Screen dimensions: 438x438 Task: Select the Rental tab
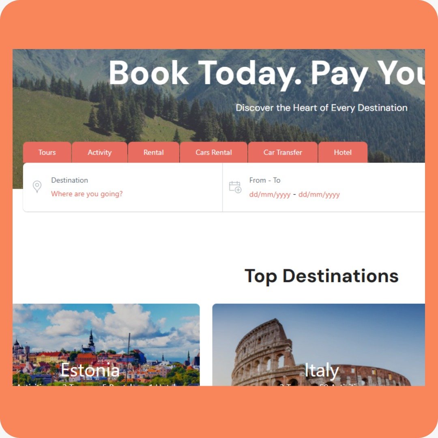(x=153, y=152)
